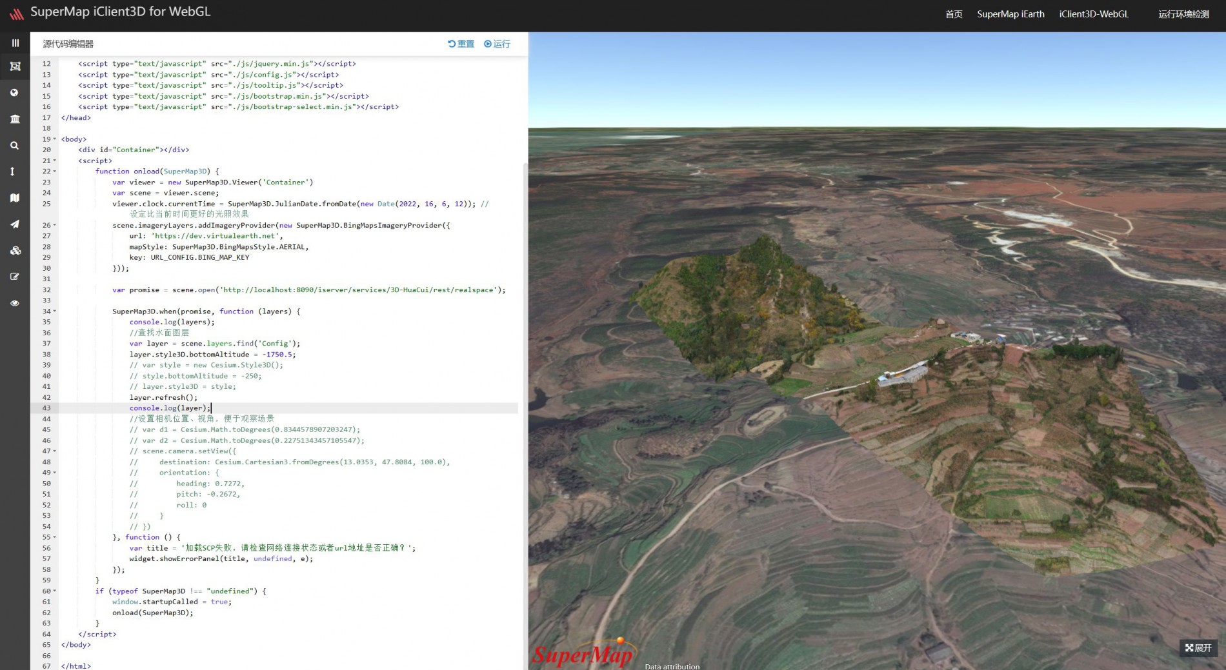Click the //查找水面图层 comment line
The image size is (1226, 670).
tap(159, 333)
